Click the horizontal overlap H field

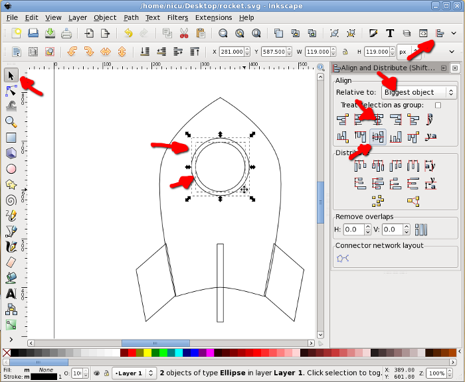point(353,229)
